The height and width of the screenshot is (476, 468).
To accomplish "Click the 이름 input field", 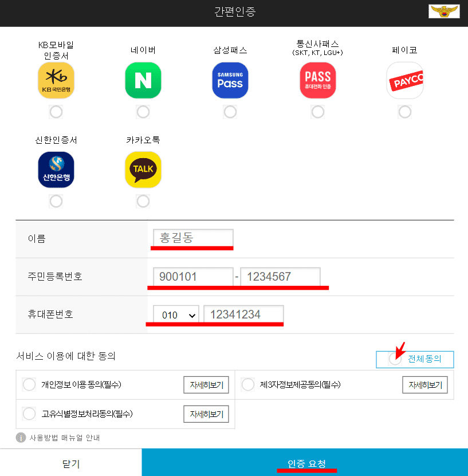I will (x=193, y=238).
